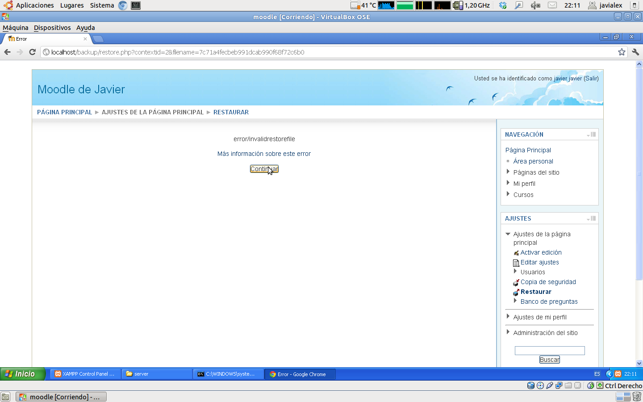Dock the Navegación block to side
Screen dimensions: 643x402
coord(593,134)
